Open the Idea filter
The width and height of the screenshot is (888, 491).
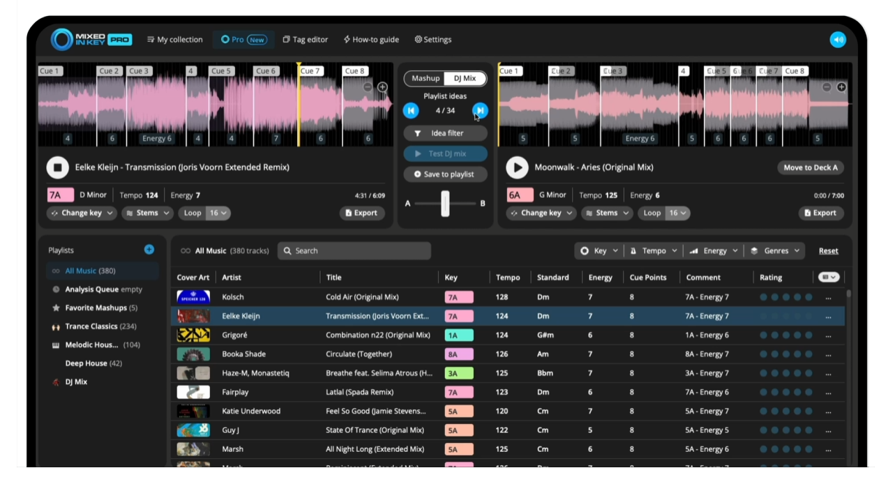[x=445, y=133]
